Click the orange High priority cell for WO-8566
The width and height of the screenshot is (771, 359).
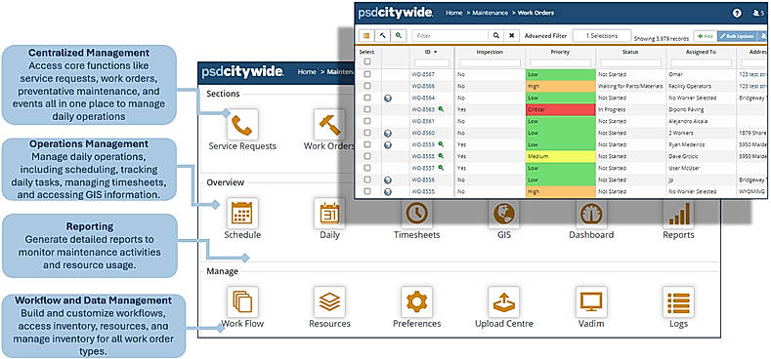click(560, 86)
